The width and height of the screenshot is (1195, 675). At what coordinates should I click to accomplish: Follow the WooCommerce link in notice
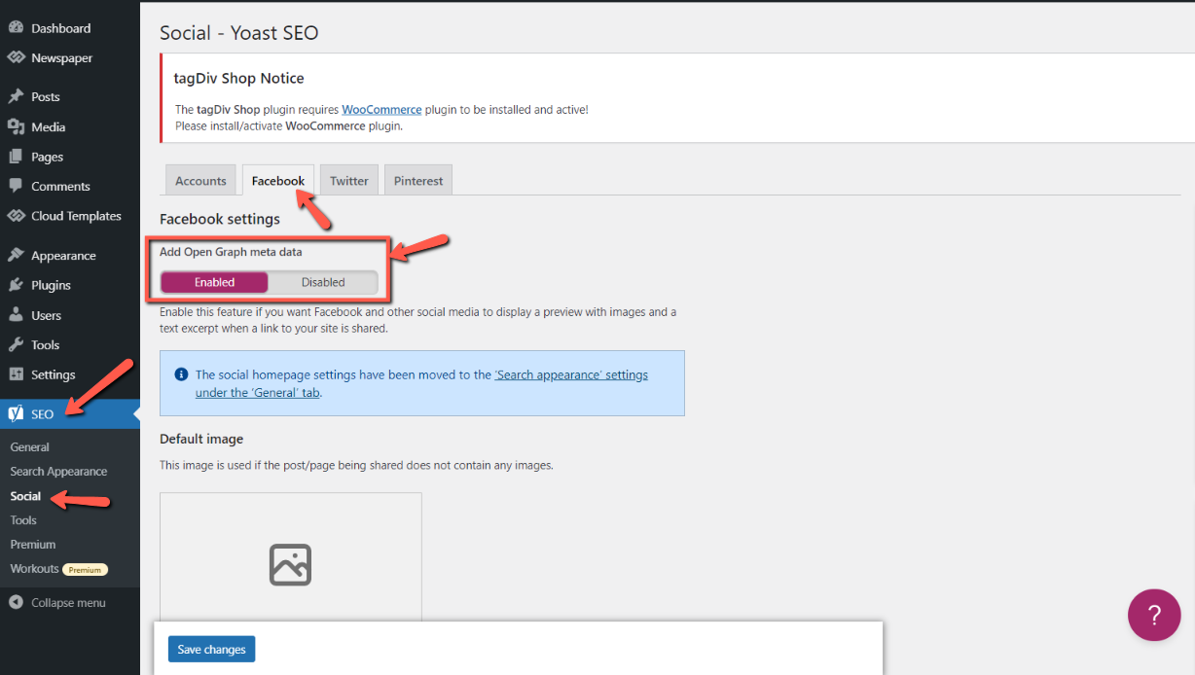(381, 110)
